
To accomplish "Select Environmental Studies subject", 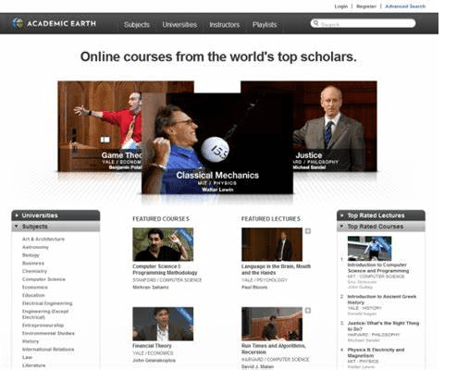I will pos(48,333).
